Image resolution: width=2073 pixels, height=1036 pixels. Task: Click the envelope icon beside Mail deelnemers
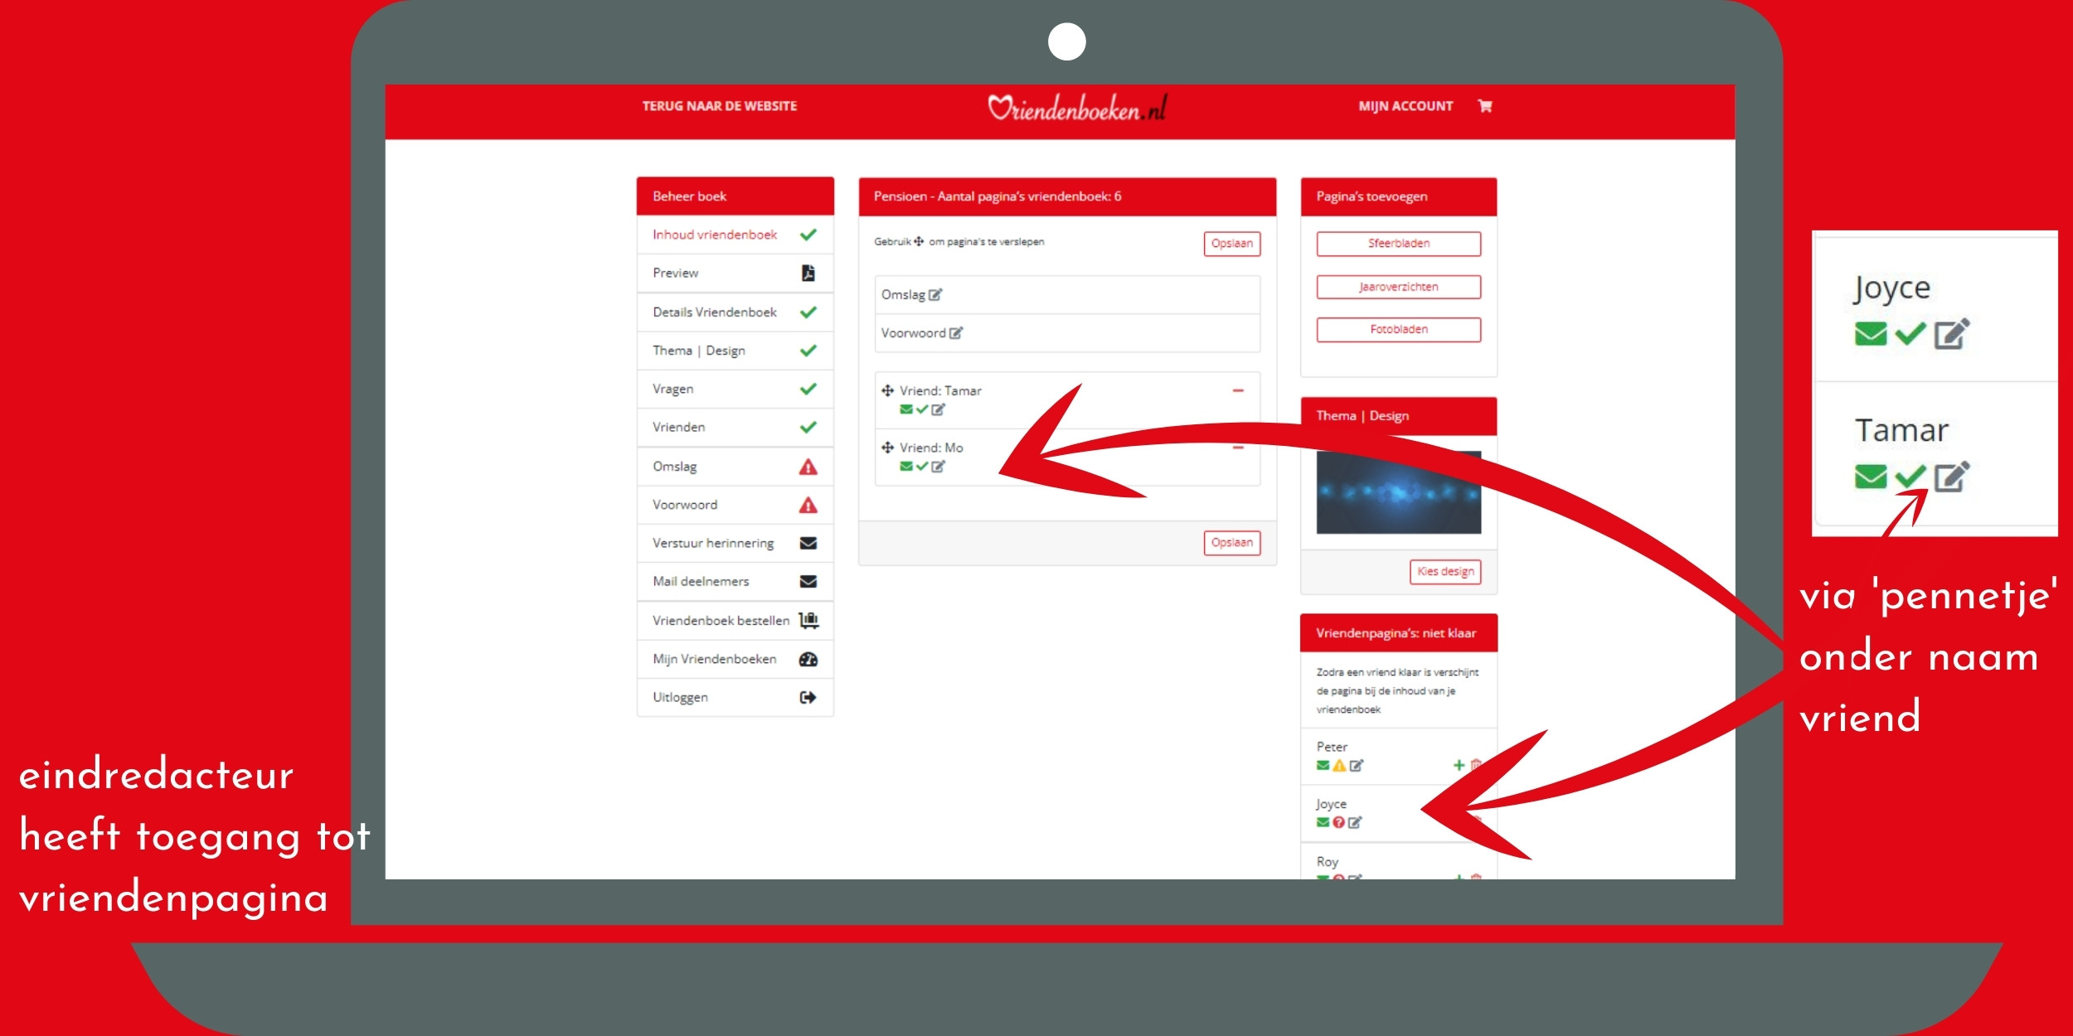coord(808,582)
